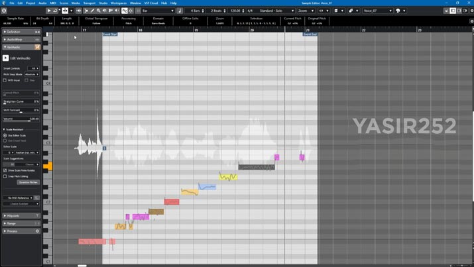Open the Bar grid type dropdown
The image size is (474, 267).
click(158, 11)
